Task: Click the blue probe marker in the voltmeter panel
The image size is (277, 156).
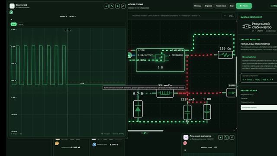Action: 94,144
